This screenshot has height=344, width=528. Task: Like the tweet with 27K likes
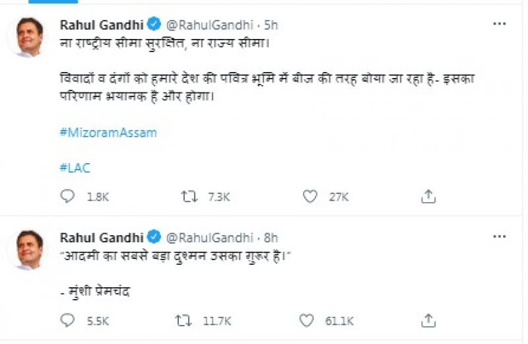[310, 196]
